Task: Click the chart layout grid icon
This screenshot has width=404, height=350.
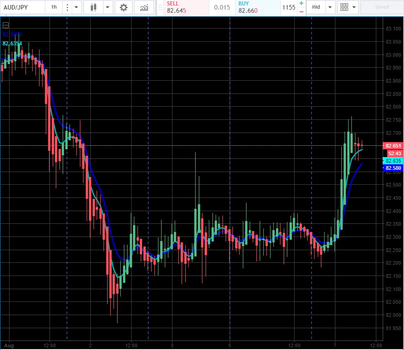Action: [344, 7]
